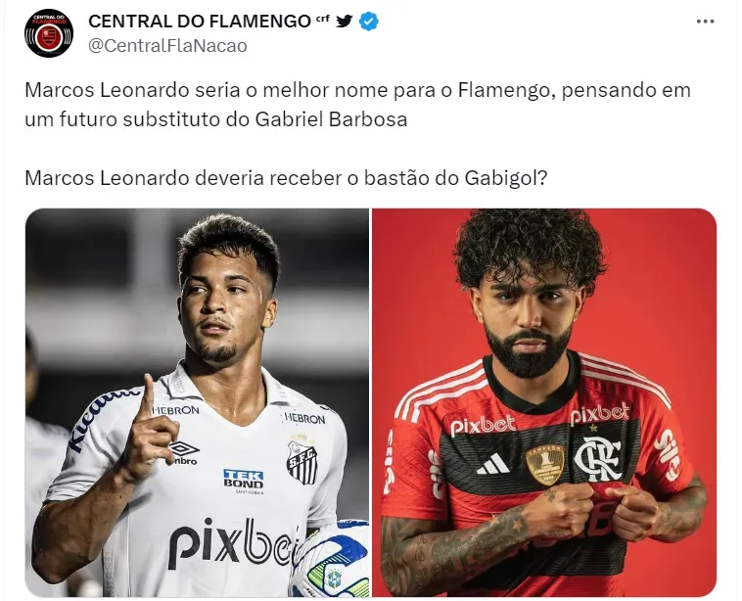Click the football at the left photo's bottom
Image resolution: width=742 pixels, height=601 pixels.
331,561
